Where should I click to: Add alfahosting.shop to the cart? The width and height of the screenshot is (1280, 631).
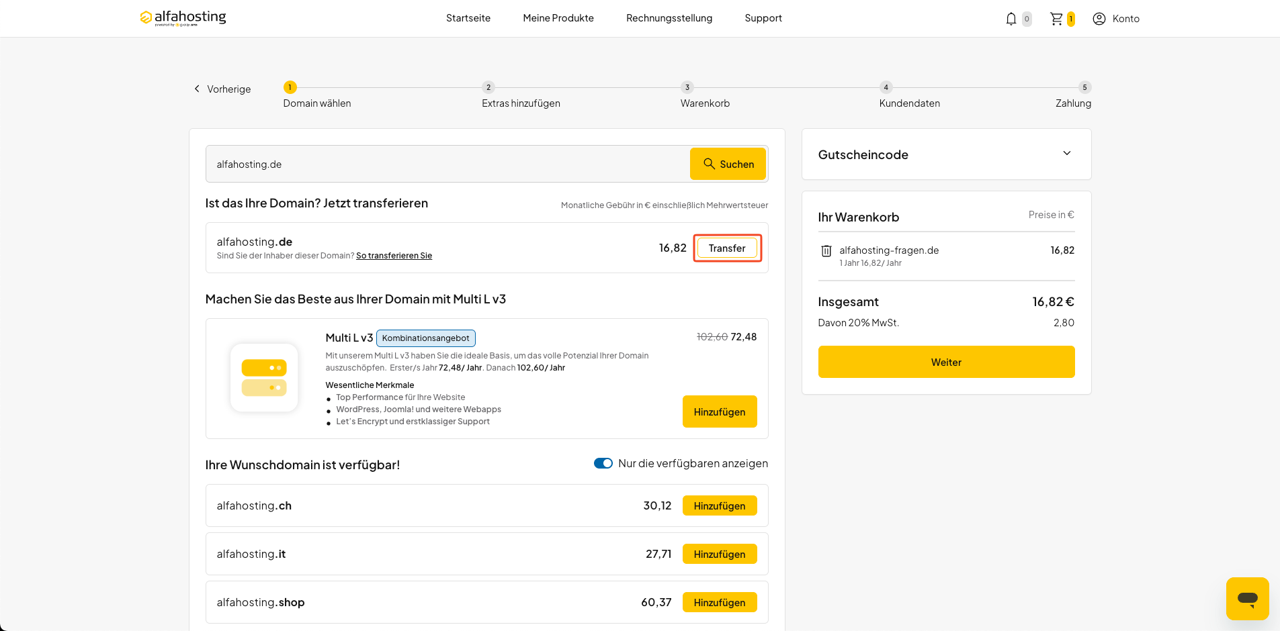point(720,602)
